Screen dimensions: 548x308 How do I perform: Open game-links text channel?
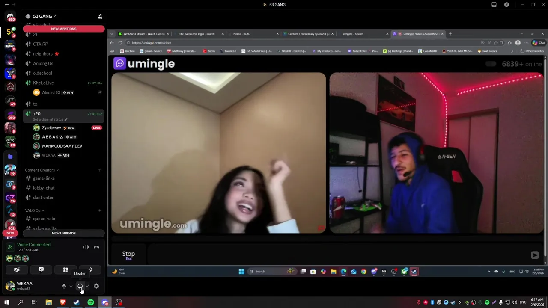coord(64,178)
